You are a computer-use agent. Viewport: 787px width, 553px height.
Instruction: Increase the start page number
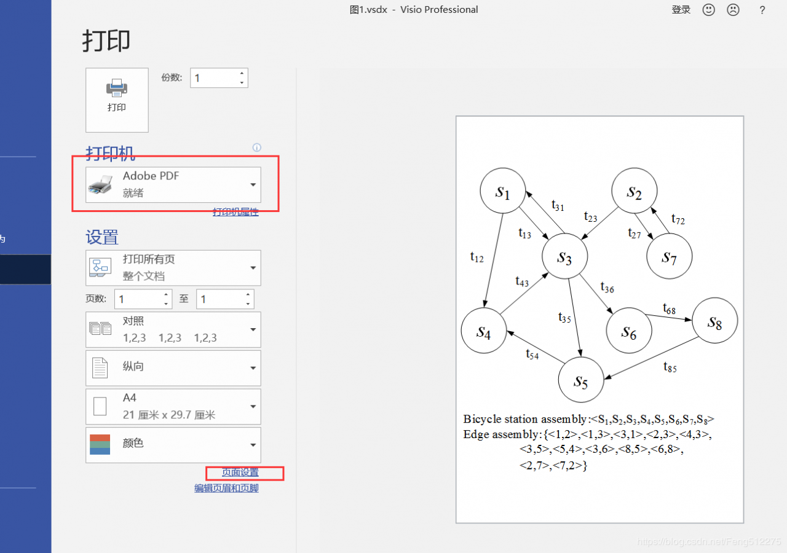[166, 295]
